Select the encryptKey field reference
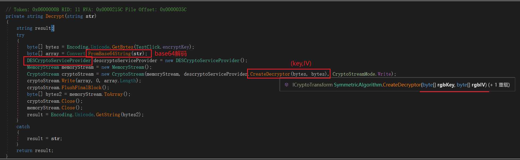Viewport: 520px width, 160px height. coord(176,47)
